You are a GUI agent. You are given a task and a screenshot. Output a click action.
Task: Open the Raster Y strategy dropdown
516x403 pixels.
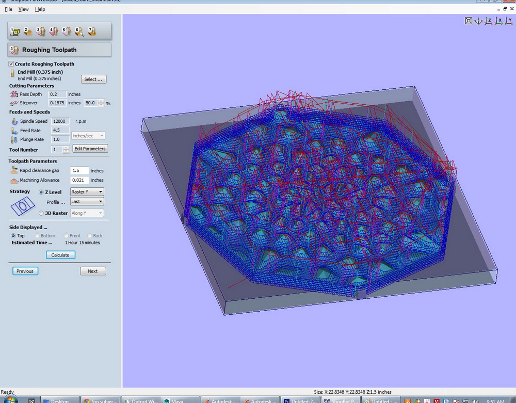(87, 192)
